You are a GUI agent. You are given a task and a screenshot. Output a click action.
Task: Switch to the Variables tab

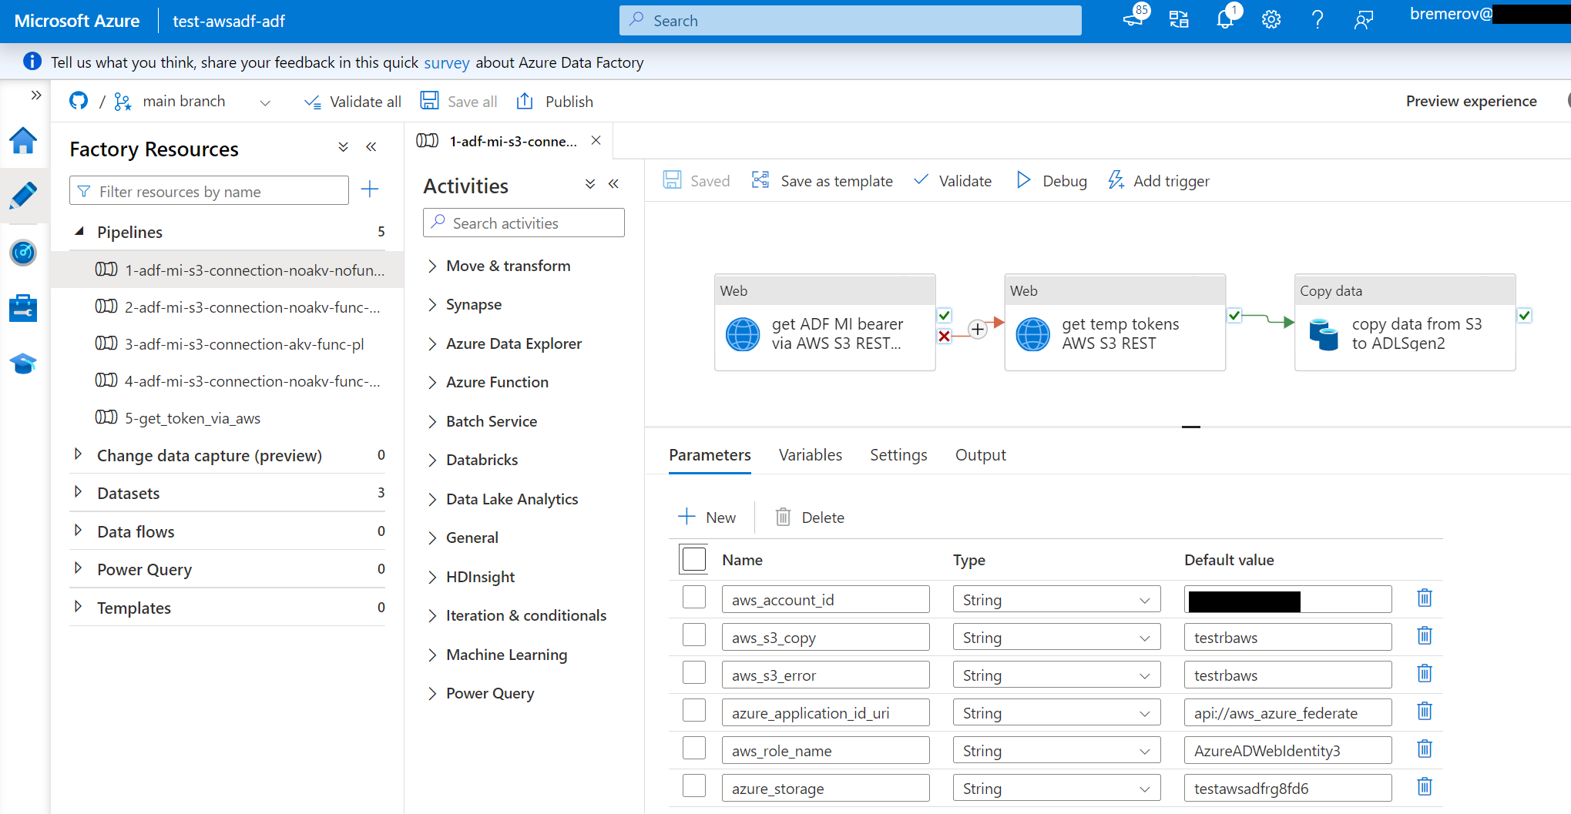tap(810, 455)
